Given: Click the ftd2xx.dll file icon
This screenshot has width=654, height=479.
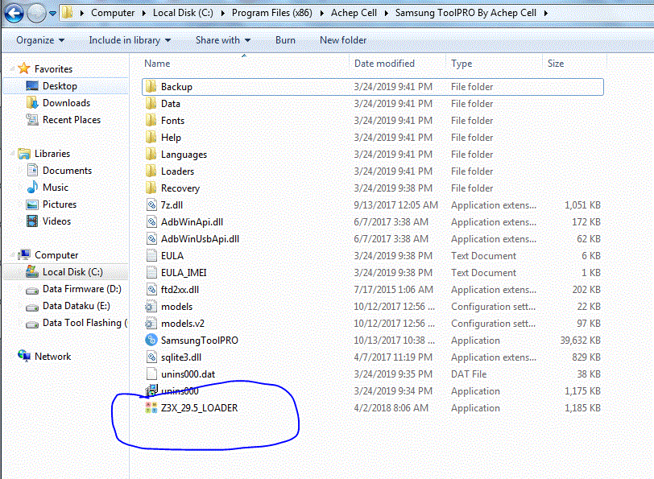Looking at the screenshot, I should pos(151,289).
